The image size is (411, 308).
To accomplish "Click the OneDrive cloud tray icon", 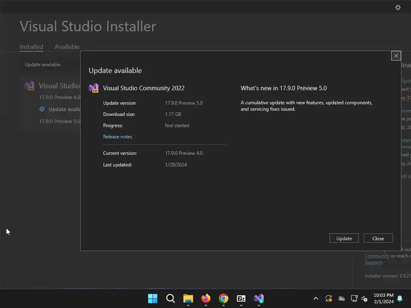I will 341,298.
